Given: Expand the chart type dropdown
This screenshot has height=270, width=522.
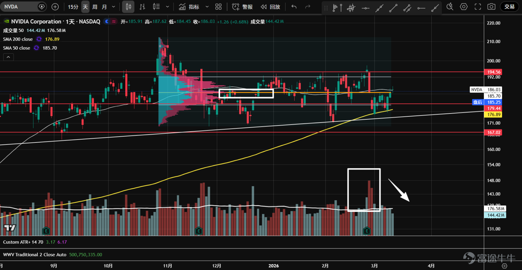Looking at the screenshot, I should tap(167, 7).
